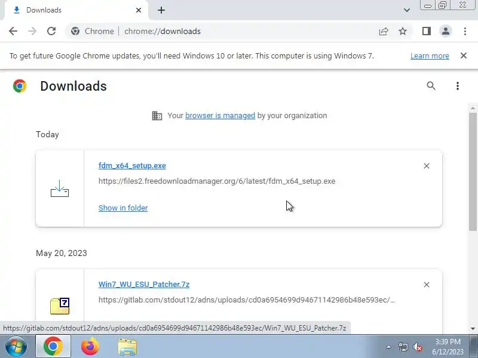The width and height of the screenshot is (478, 358).
Task: Click the share this page icon
Action: point(384,31)
